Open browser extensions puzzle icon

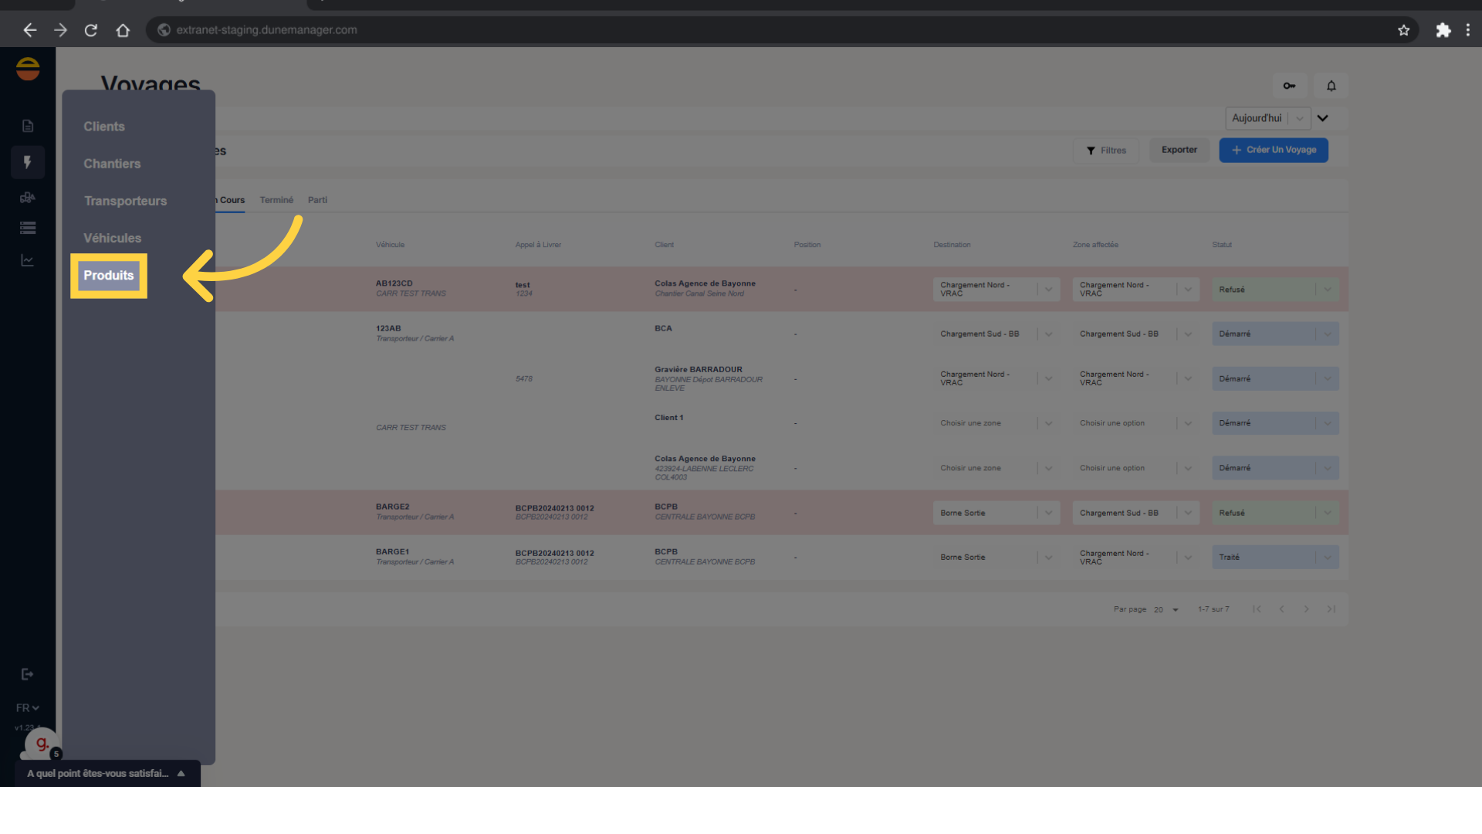click(1443, 30)
